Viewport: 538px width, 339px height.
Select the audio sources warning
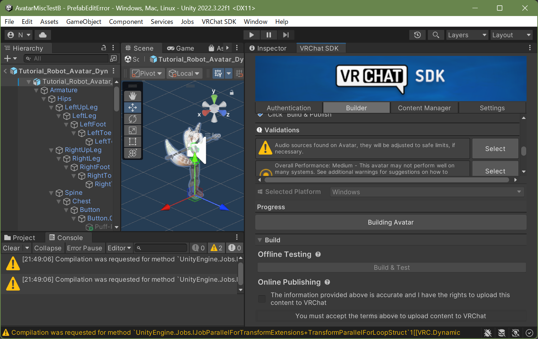[x=495, y=149]
